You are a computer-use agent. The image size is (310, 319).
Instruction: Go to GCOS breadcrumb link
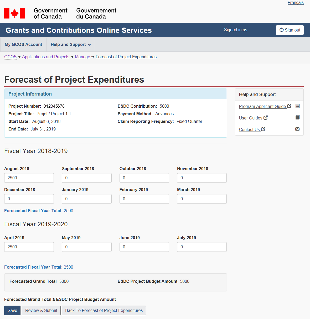tap(10, 57)
